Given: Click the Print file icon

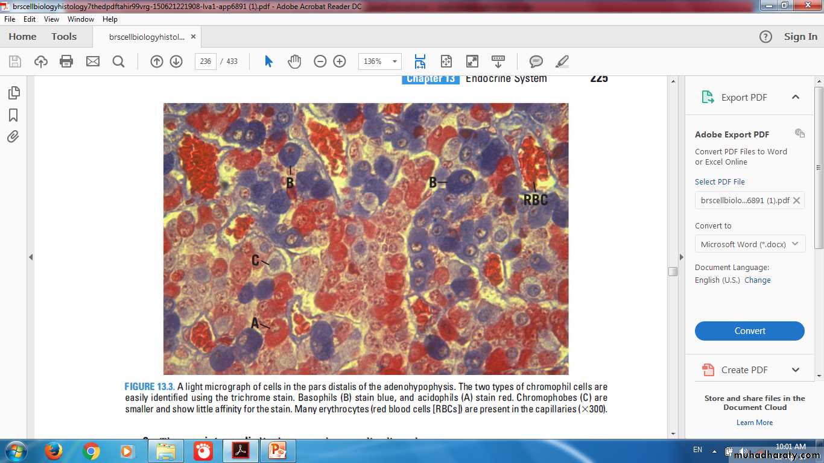Looking at the screenshot, I should (x=66, y=61).
